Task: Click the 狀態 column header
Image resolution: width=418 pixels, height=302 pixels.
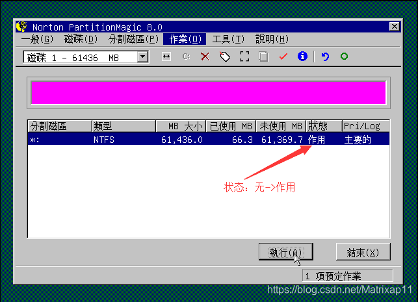Action: click(x=324, y=126)
